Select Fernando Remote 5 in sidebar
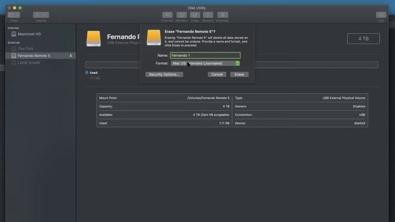The image size is (395, 222). pyautogui.click(x=40, y=55)
